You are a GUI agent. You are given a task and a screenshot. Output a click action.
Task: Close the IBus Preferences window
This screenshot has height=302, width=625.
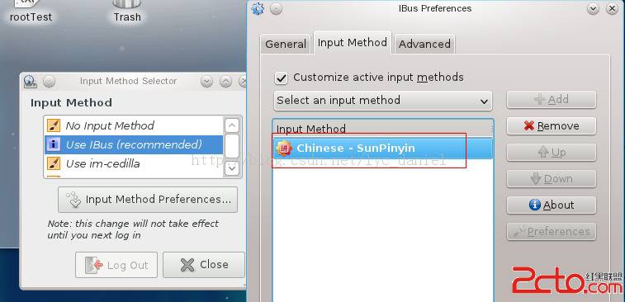tap(613, 8)
